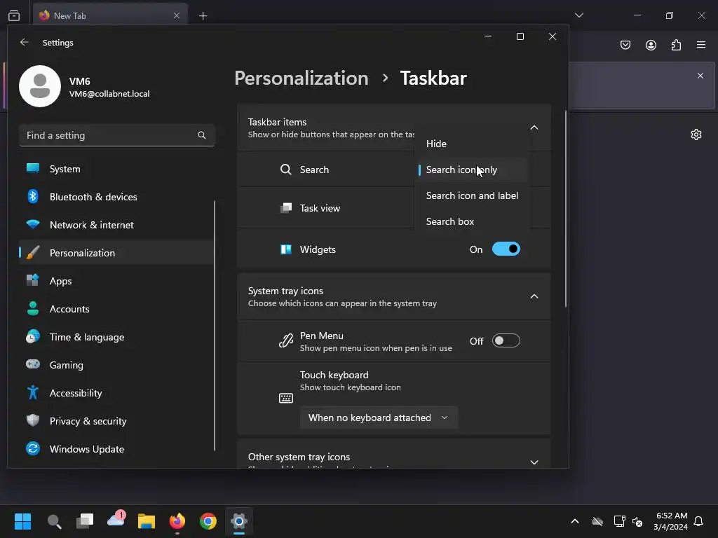Expand Other system tray icons section
718x538 pixels.
[x=534, y=462]
